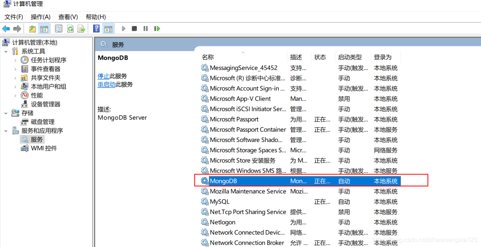Expand the 性能 node arrow
This screenshot has height=247, width=481.
(x=15, y=95)
